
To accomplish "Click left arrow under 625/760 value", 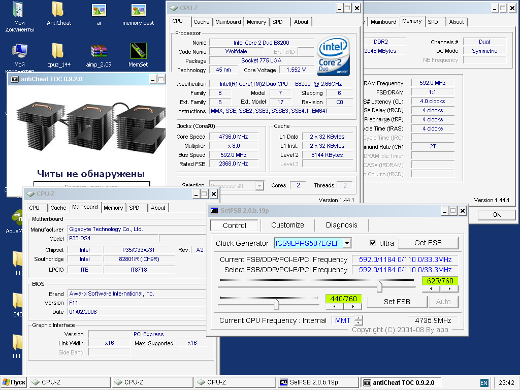I will (x=431, y=289).
